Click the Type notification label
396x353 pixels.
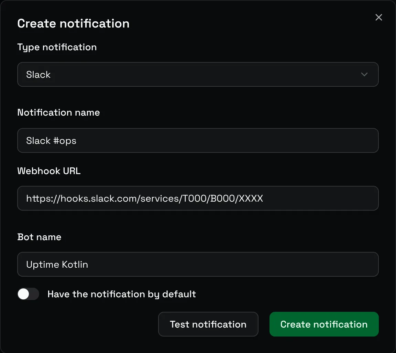pos(57,47)
